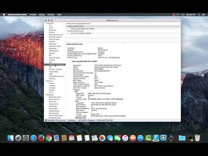Select Wi-Fi under Netwerk
The width and height of the screenshot is (208, 156).
pos(51,92)
